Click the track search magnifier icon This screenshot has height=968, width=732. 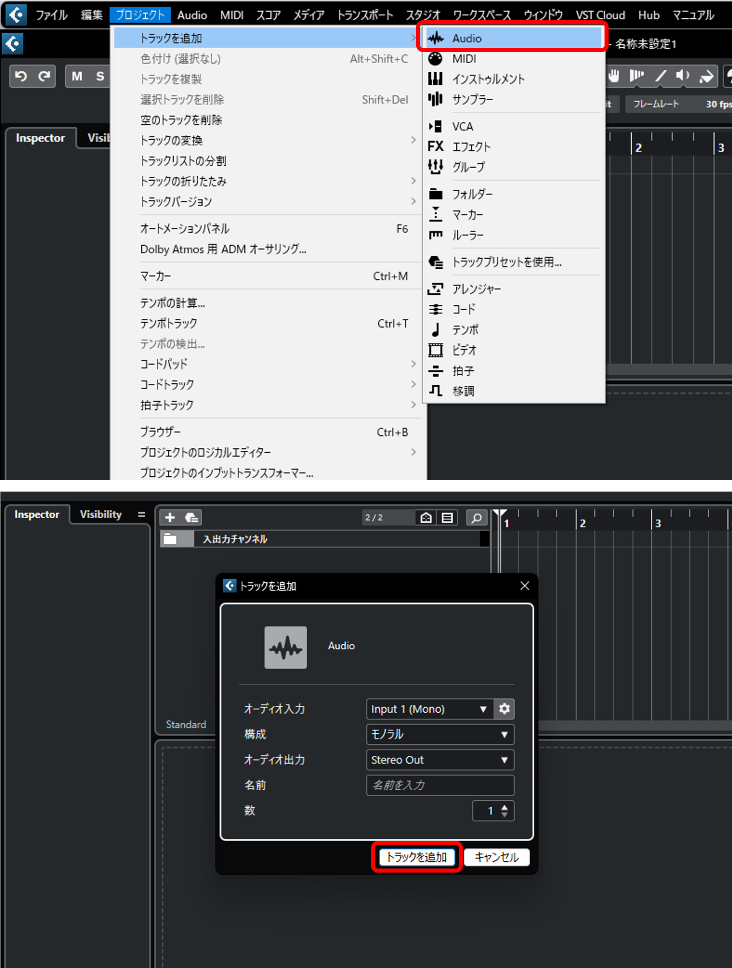coord(477,518)
